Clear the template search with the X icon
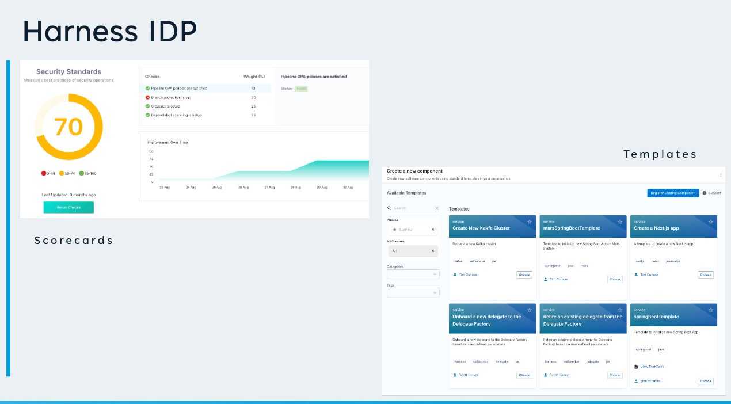Viewport: 731px width, 404px height. pos(437,208)
